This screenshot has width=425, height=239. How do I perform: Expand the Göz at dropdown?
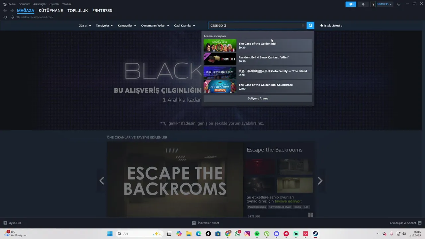[x=85, y=26]
